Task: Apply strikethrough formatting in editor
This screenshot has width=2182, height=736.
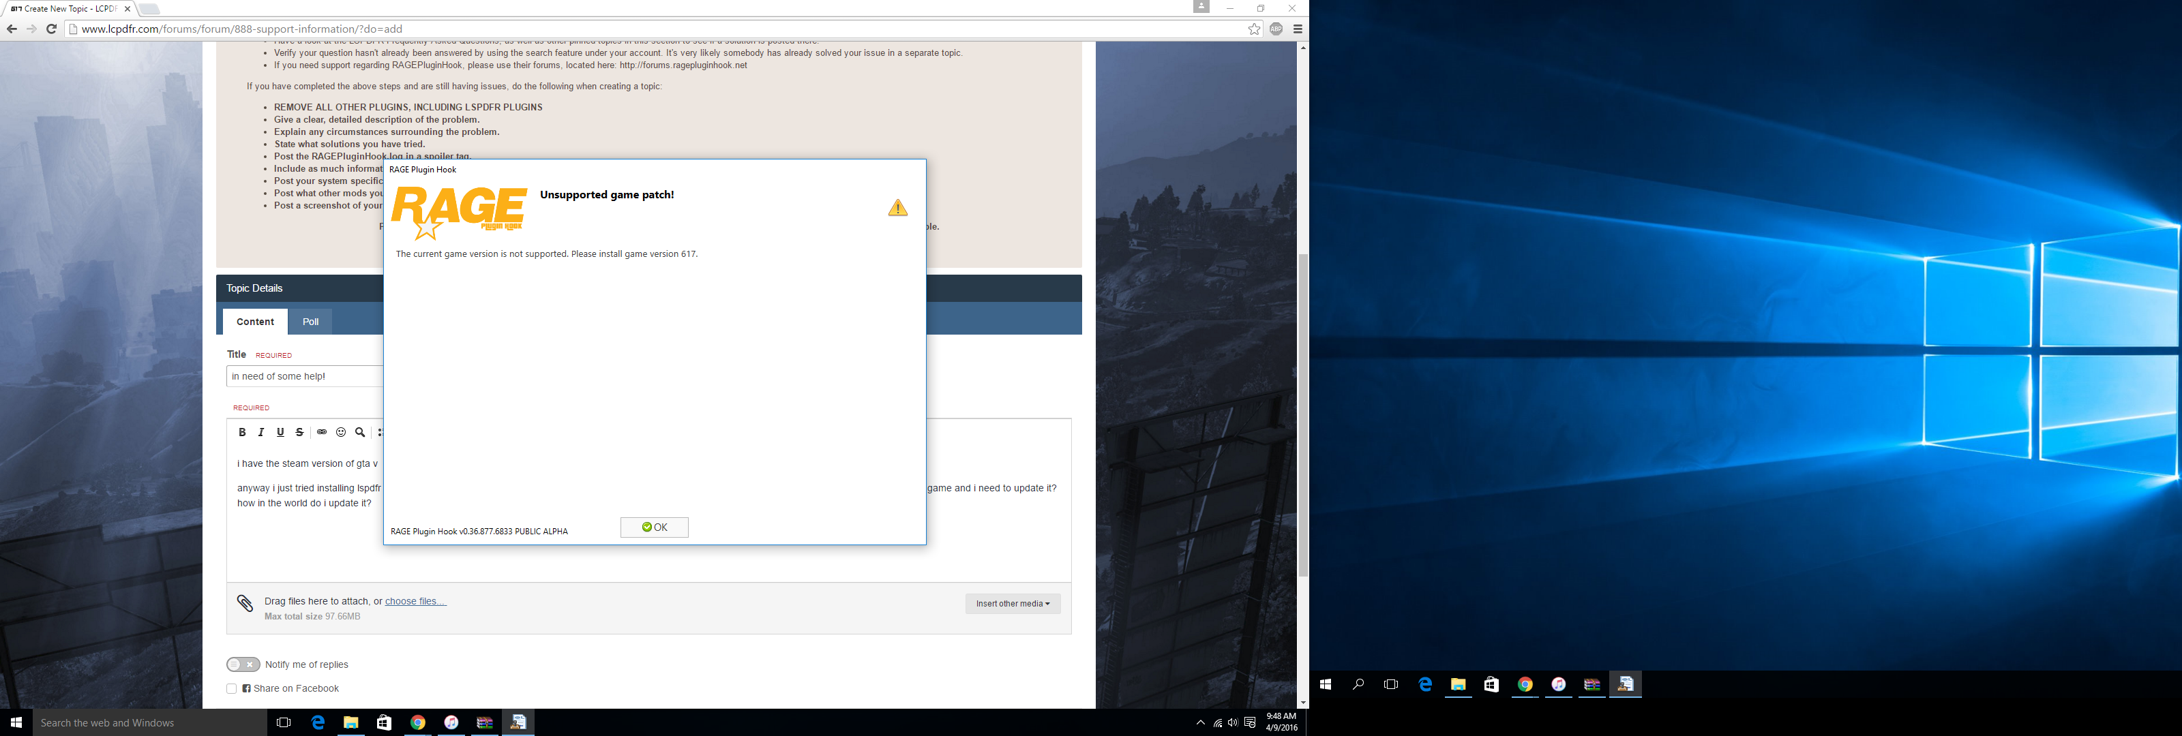Action: [300, 432]
